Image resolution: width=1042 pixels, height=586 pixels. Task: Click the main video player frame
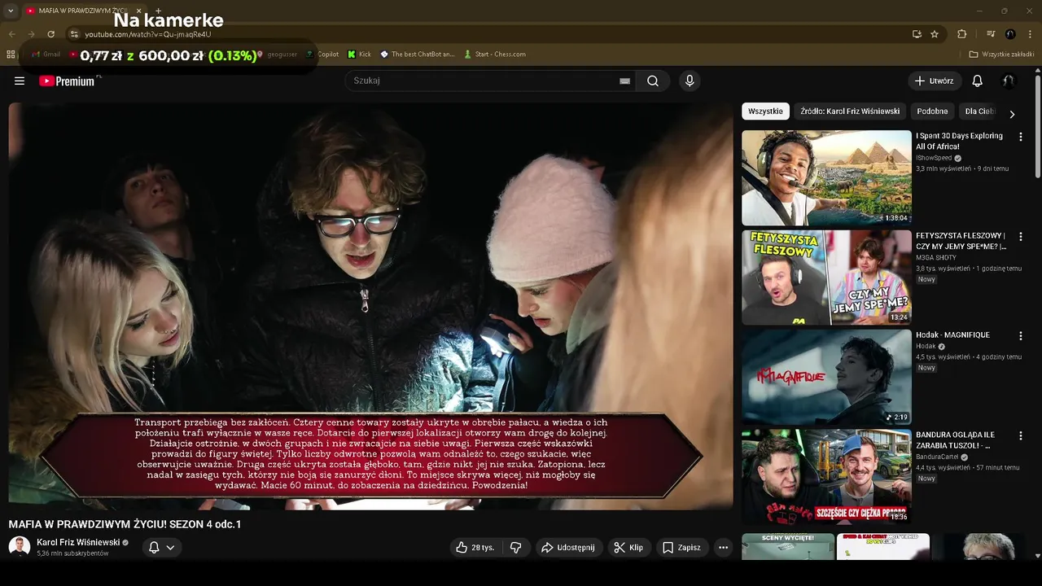tap(370, 306)
